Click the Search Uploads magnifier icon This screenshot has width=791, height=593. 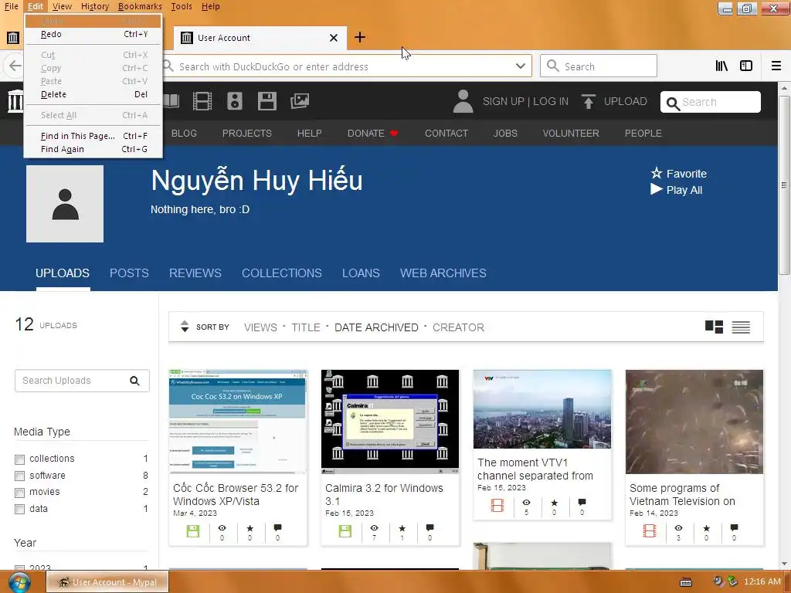click(x=134, y=381)
